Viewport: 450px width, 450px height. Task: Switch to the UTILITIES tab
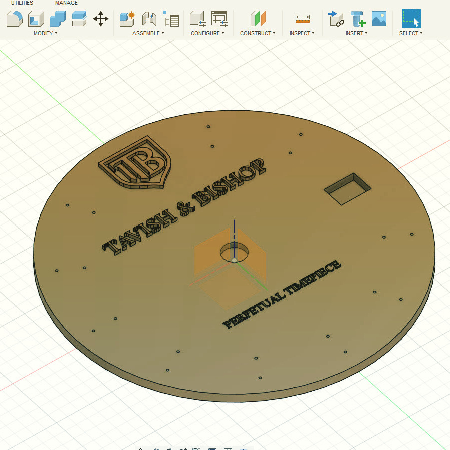[x=22, y=3]
